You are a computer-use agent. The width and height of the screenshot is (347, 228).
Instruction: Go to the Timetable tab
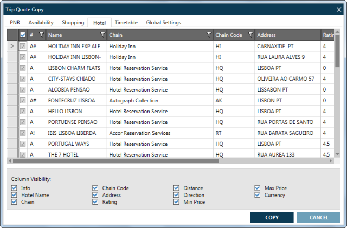click(126, 22)
